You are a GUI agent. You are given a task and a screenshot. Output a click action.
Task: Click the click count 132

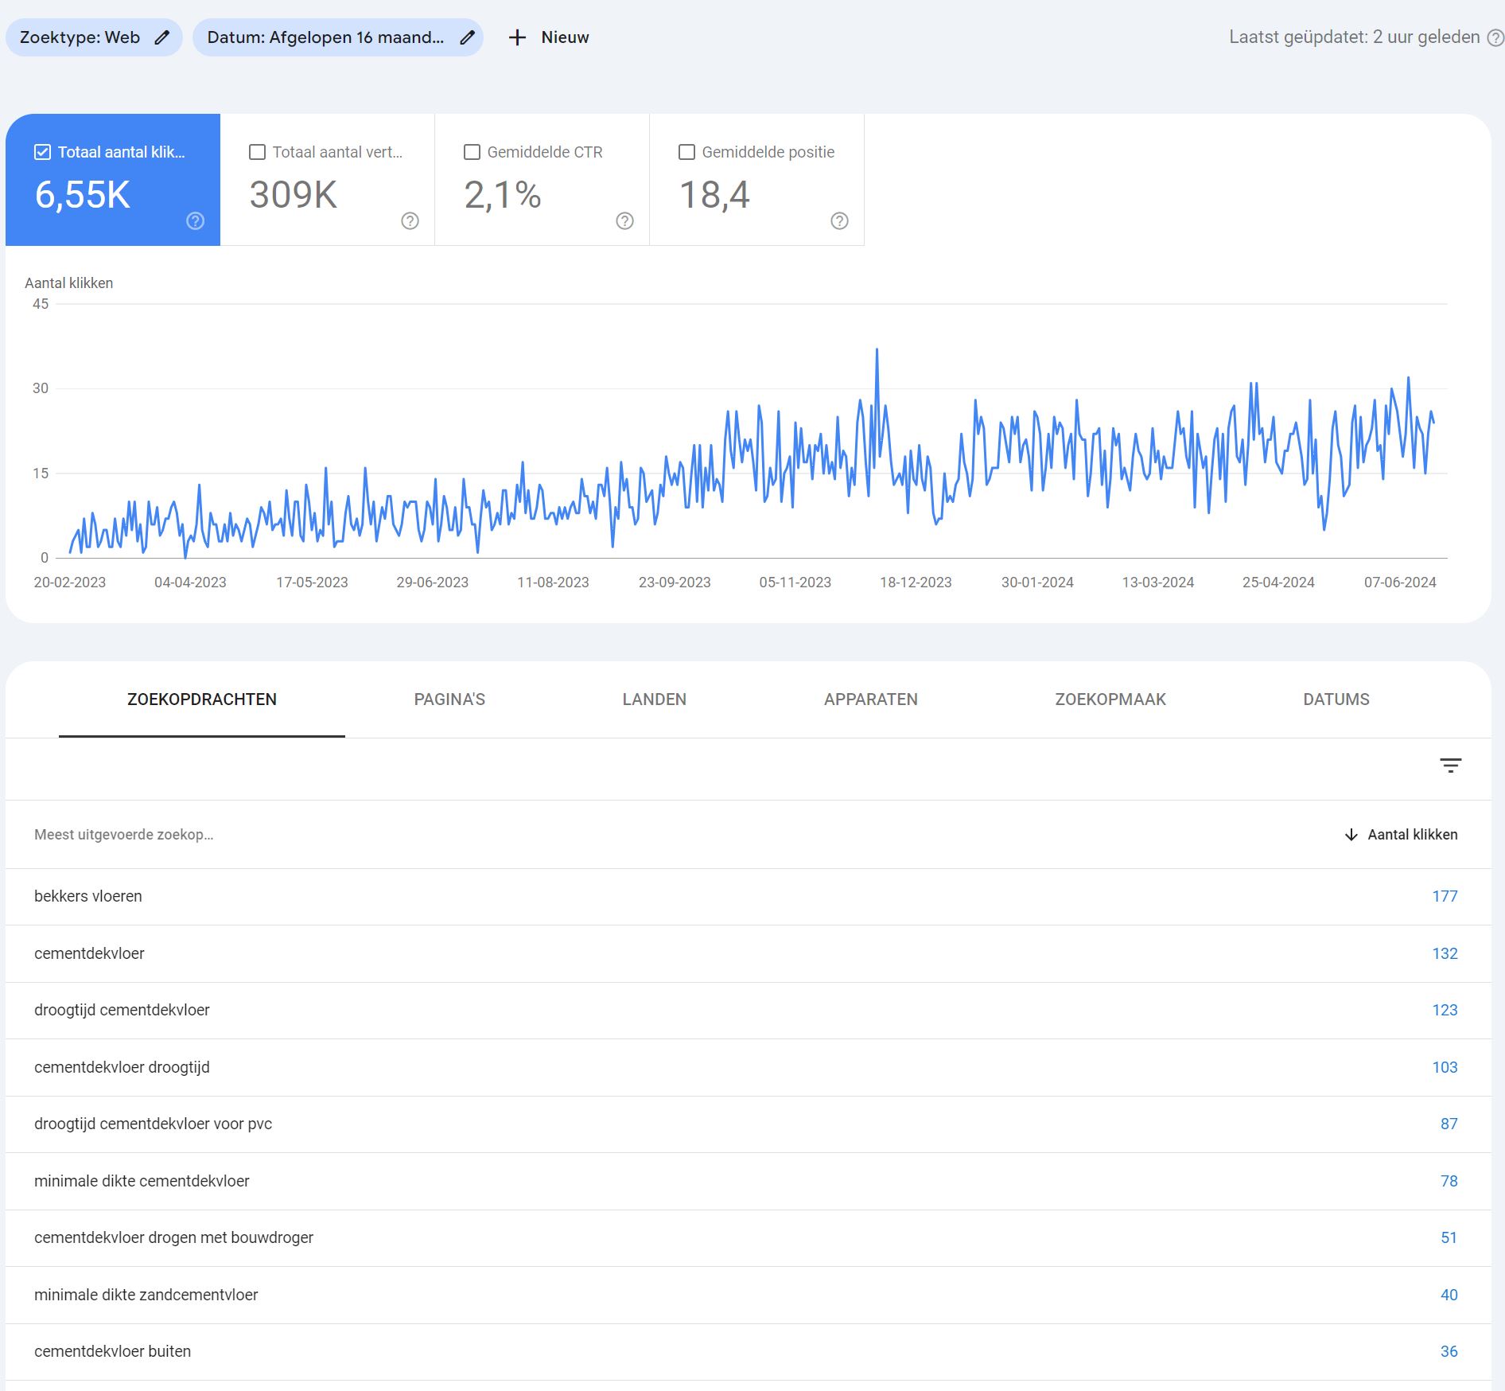point(1445,953)
